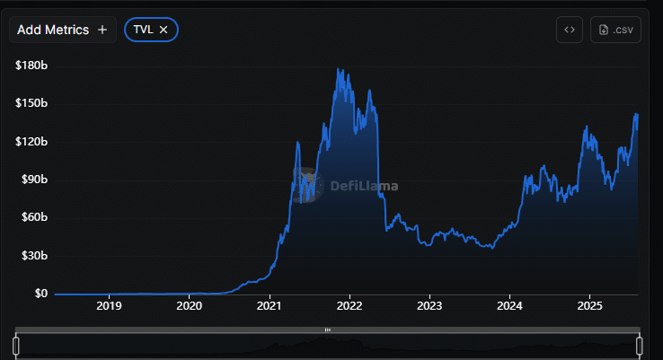Open the Add Metrics menu

click(61, 30)
